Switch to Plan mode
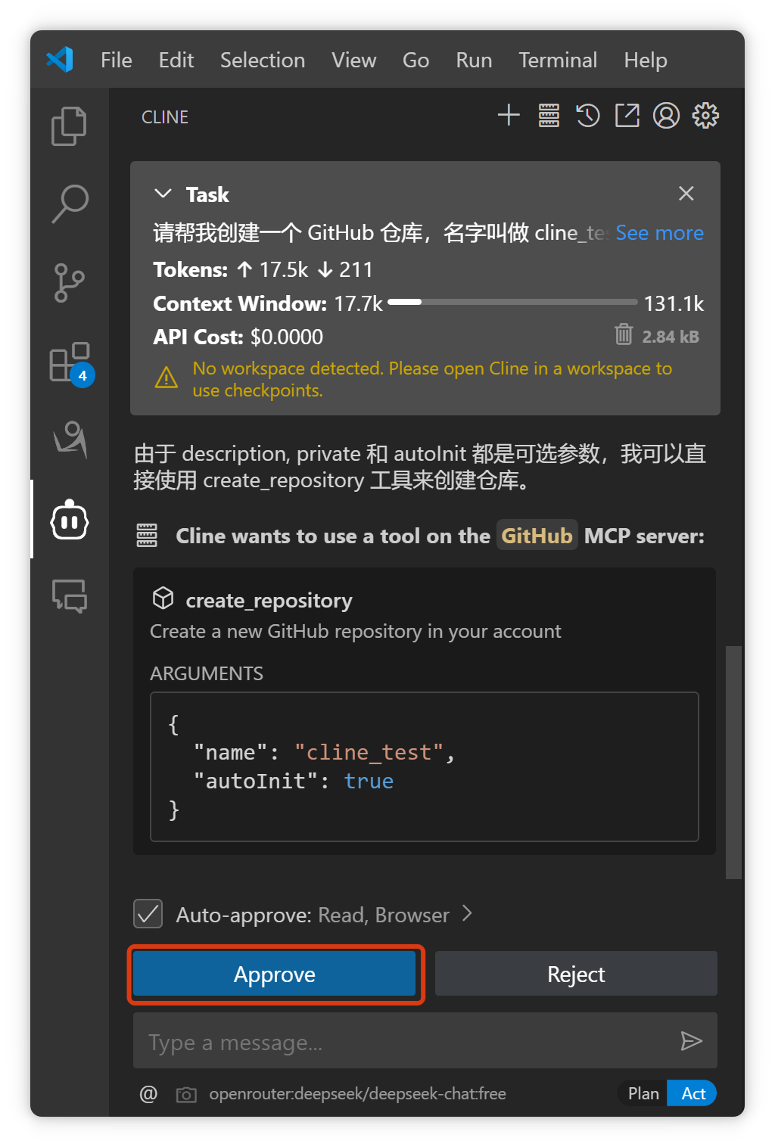Viewport: 775px width, 1147px height. pos(643,1093)
